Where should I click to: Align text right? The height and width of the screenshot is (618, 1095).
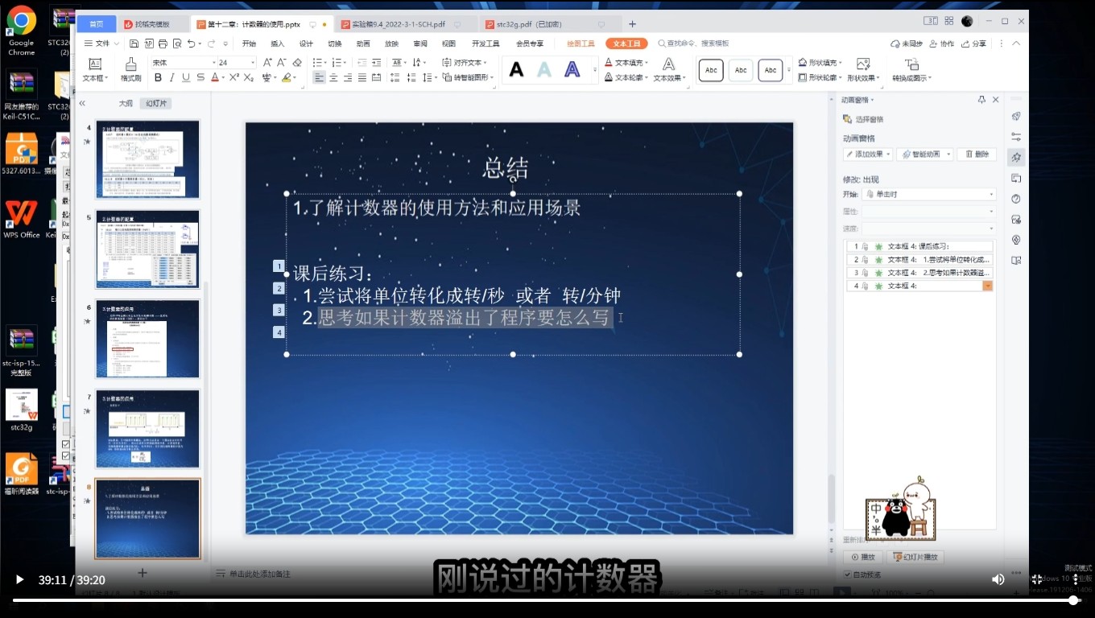click(x=348, y=78)
